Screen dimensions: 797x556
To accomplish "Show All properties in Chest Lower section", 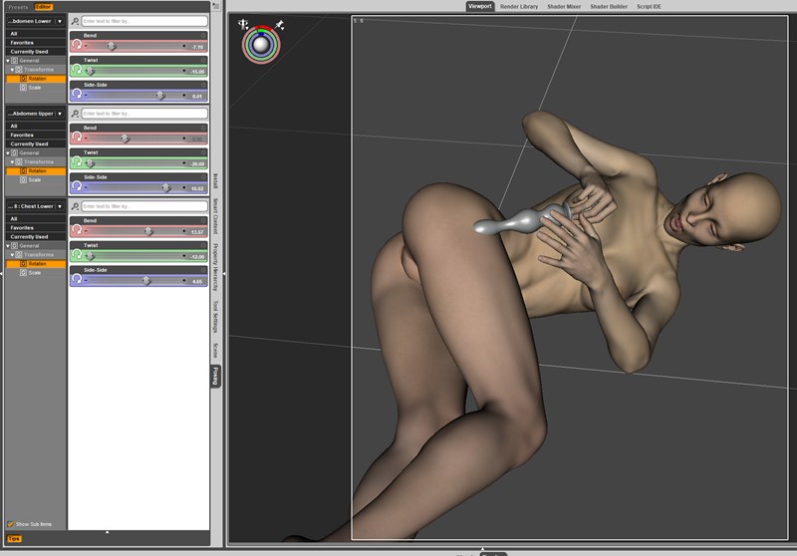I will 36,219.
